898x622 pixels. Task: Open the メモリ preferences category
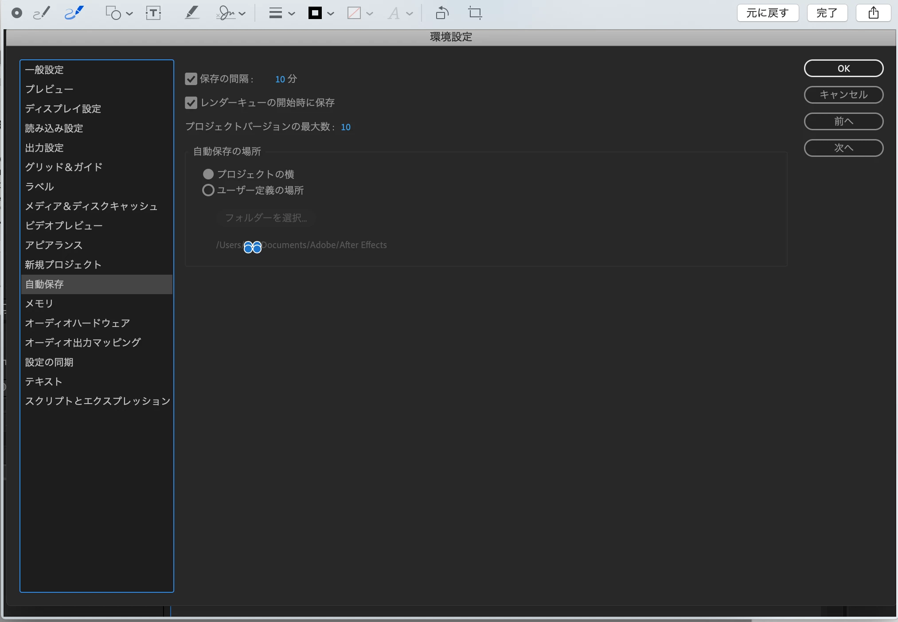tap(39, 303)
